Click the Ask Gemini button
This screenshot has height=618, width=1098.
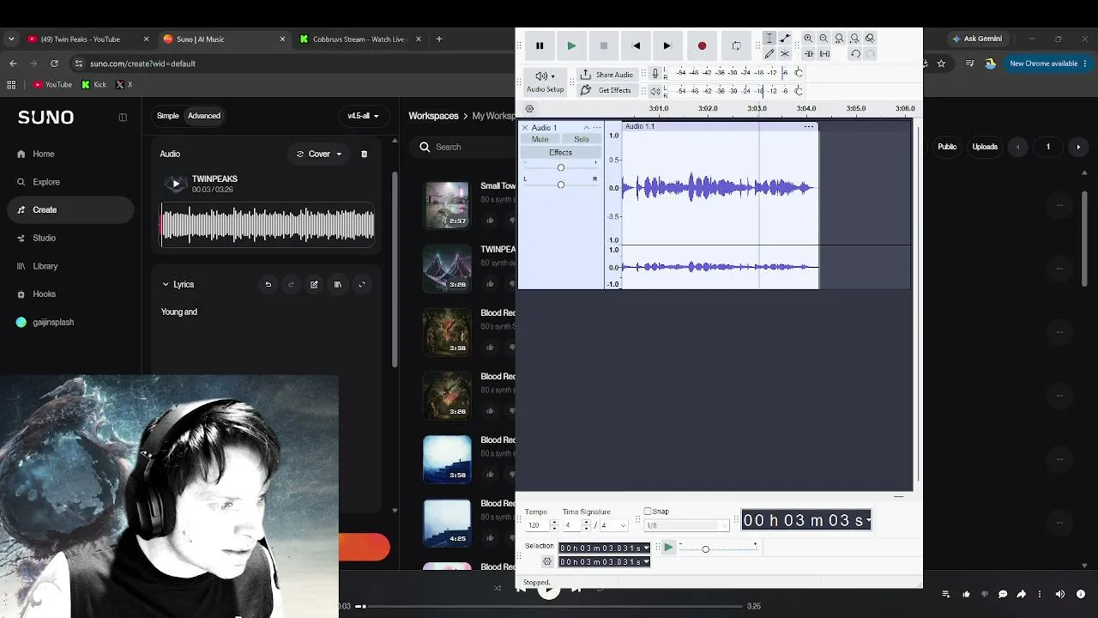tap(976, 39)
